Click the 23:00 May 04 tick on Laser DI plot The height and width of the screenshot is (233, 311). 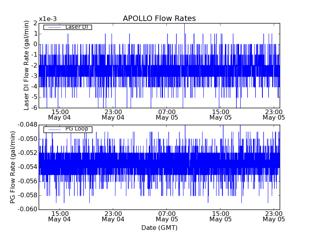pos(113,114)
